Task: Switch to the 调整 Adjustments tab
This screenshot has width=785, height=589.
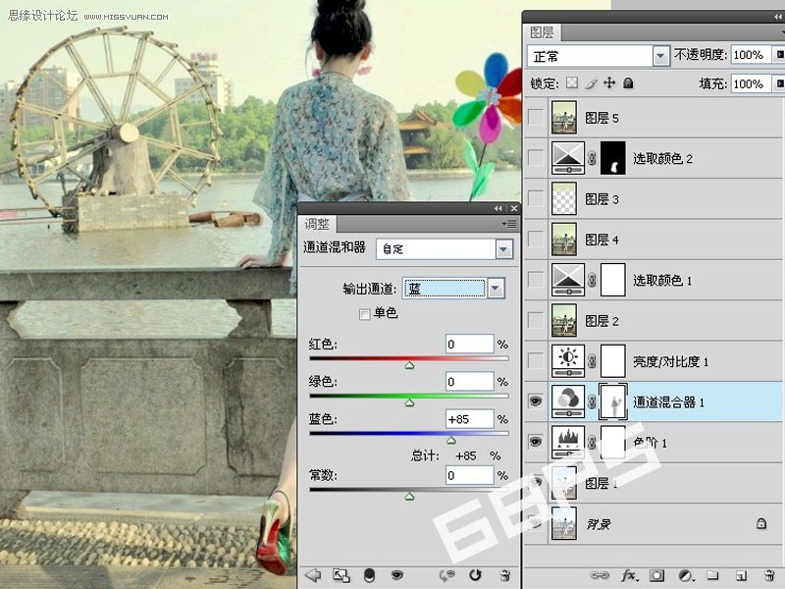Action: tap(317, 224)
